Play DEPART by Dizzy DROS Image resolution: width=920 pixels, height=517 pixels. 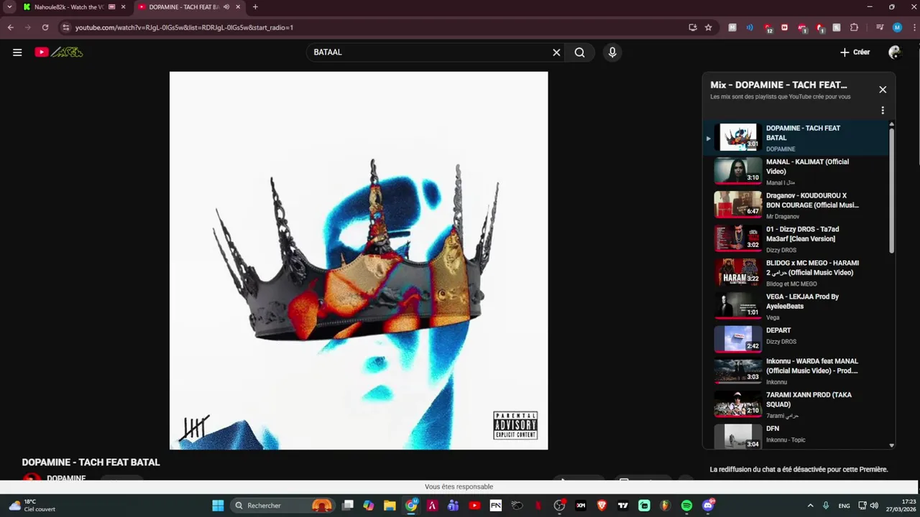coord(796,340)
